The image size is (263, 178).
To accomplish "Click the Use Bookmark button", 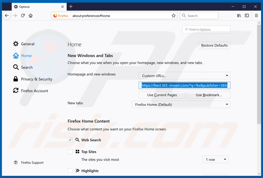I will 209,95.
